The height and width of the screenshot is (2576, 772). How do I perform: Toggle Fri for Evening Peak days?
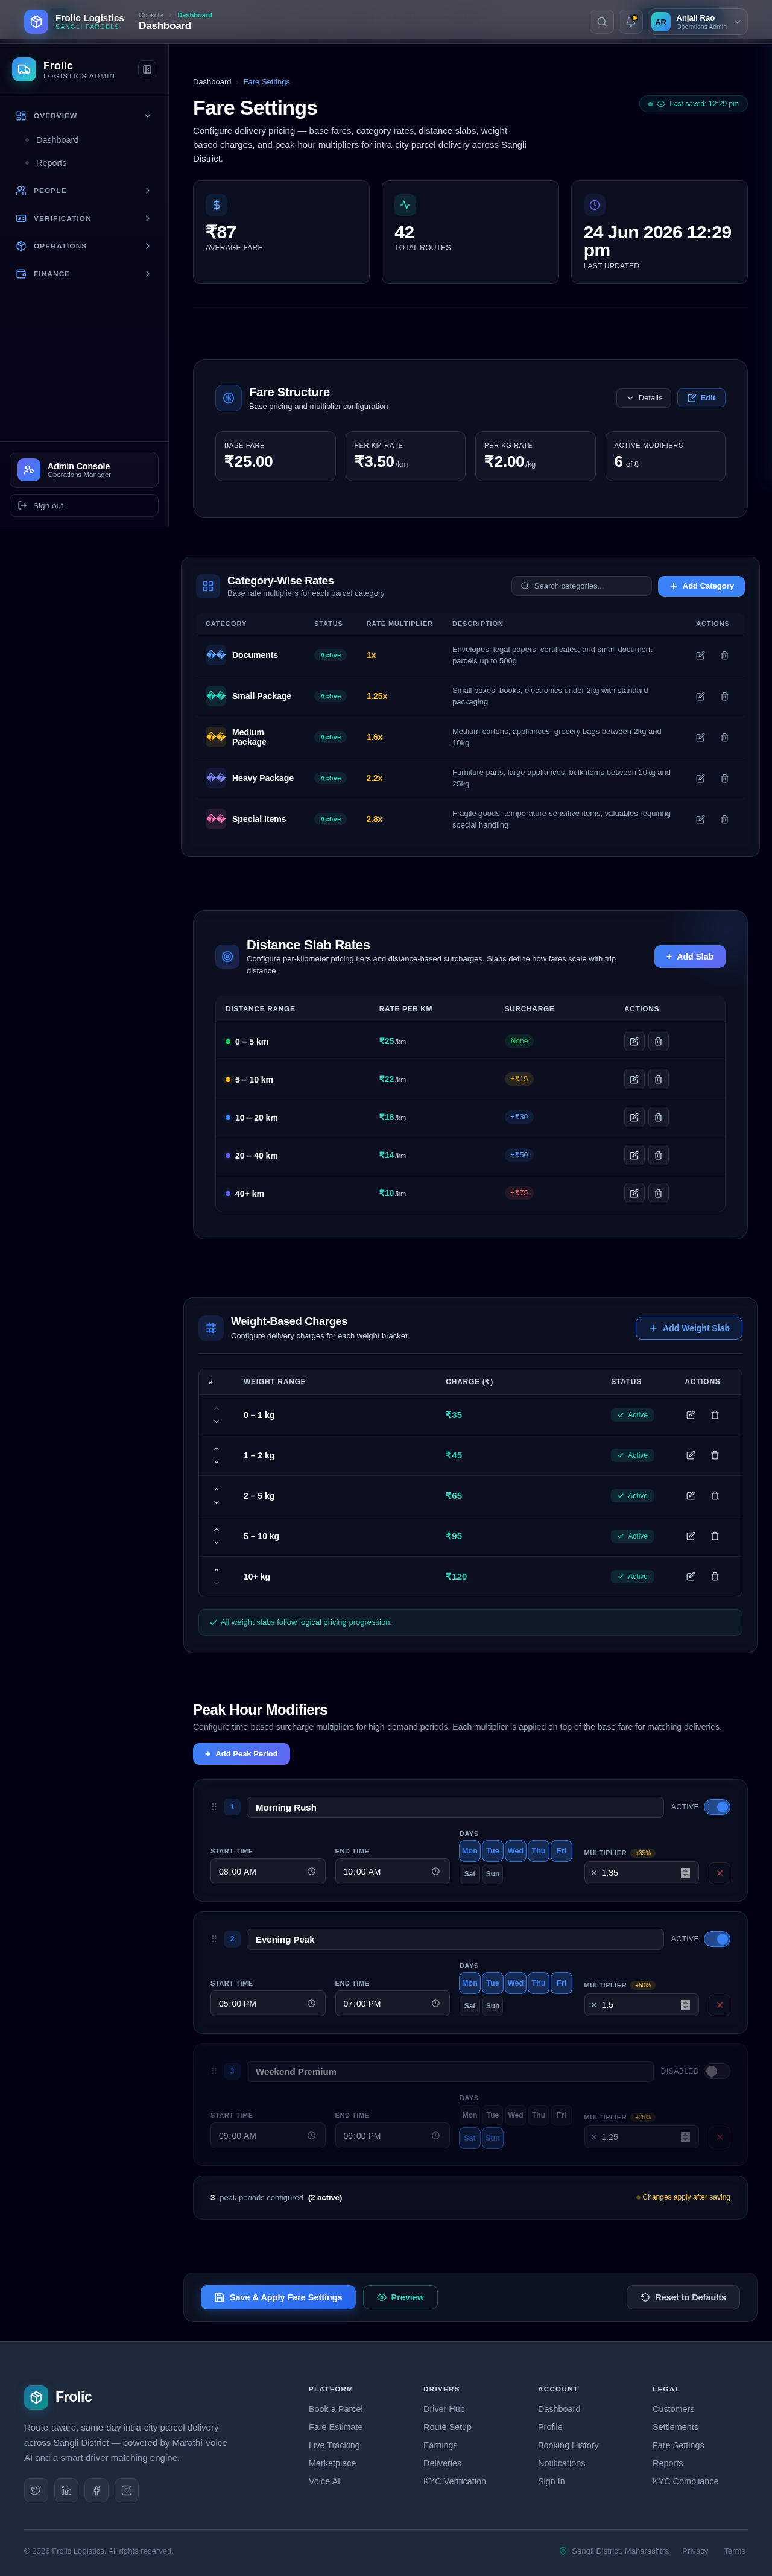click(x=561, y=1982)
